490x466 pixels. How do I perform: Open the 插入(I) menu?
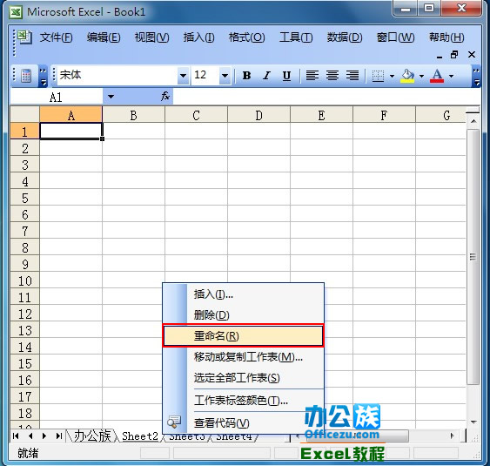click(x=198, y=37)
